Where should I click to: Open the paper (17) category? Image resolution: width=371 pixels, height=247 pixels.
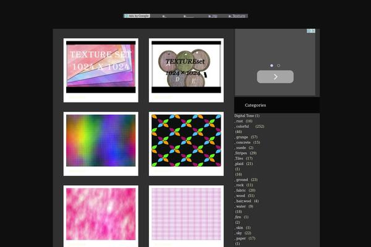click(x=245, y=238)
